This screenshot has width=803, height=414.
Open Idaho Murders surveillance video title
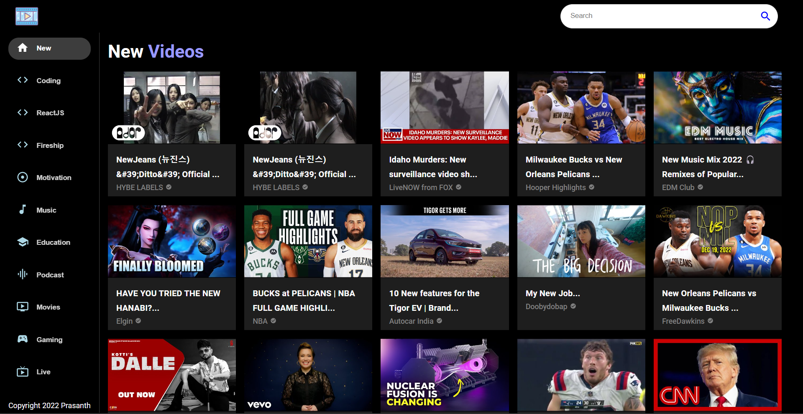point(433,167)
